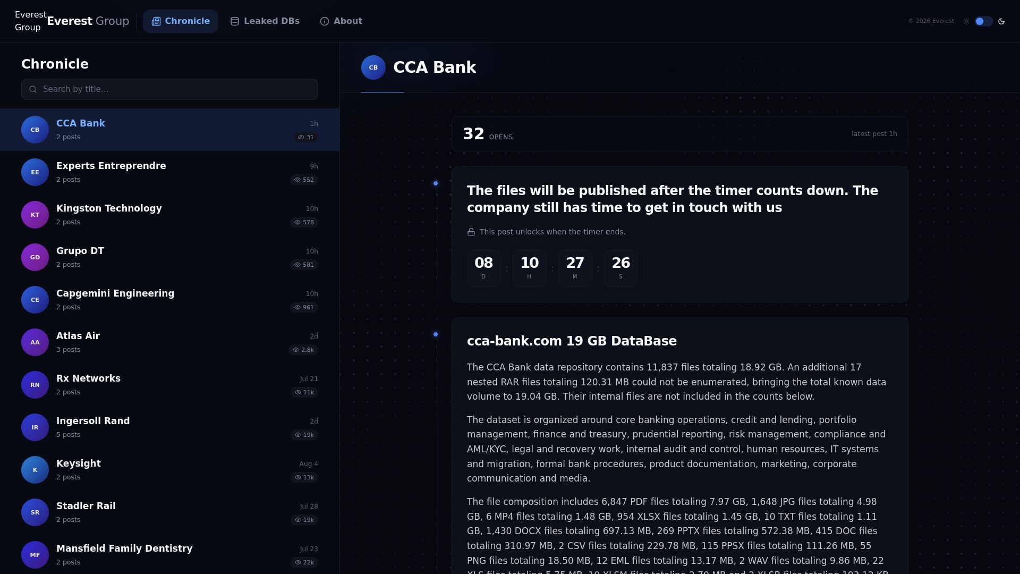Click the lock icon beside the unlock notice
This screenshot has width=1020, height=574.
coord(471,232)
